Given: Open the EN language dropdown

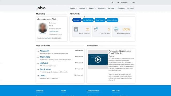Looking at the screenshot, I should tap(133, 2).
